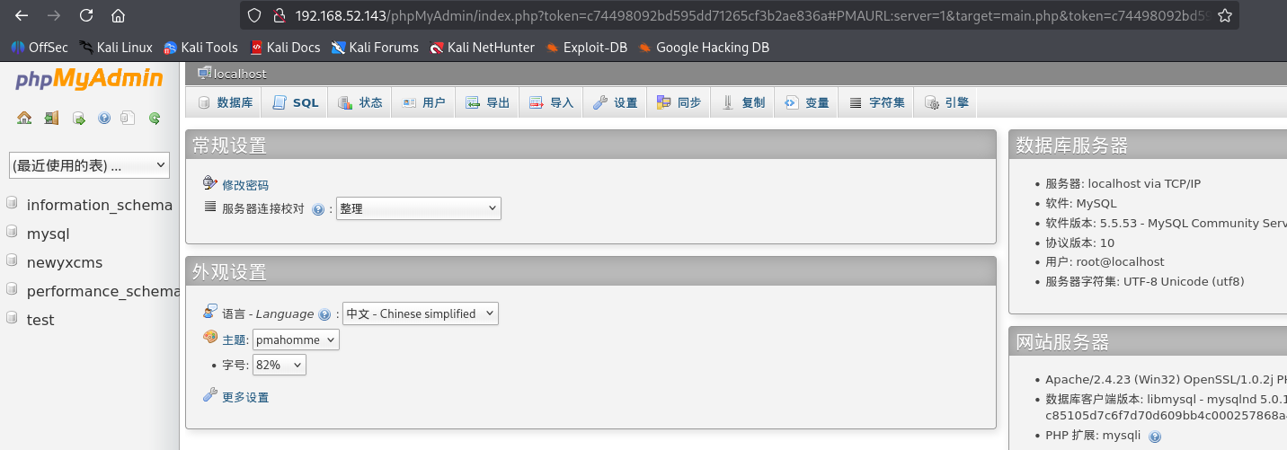Select the newyxcms database in sidebar
The height and width of the screenshot is (450, 1287).
point(65,262)
